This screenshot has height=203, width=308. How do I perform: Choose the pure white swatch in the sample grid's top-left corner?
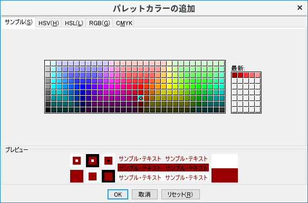tap(48, 63)
